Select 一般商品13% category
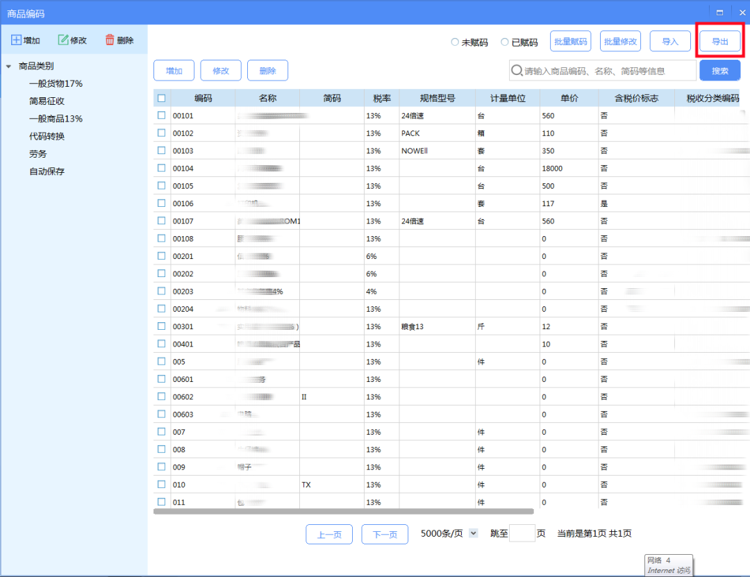The image size is (750, 577). (56, 119)
